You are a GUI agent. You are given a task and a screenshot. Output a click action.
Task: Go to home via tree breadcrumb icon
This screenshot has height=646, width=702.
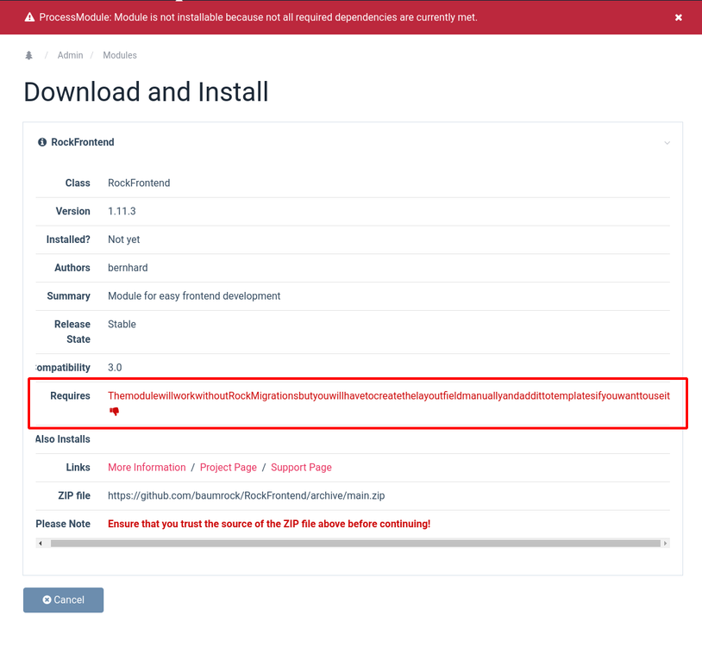tap(28, 55)
